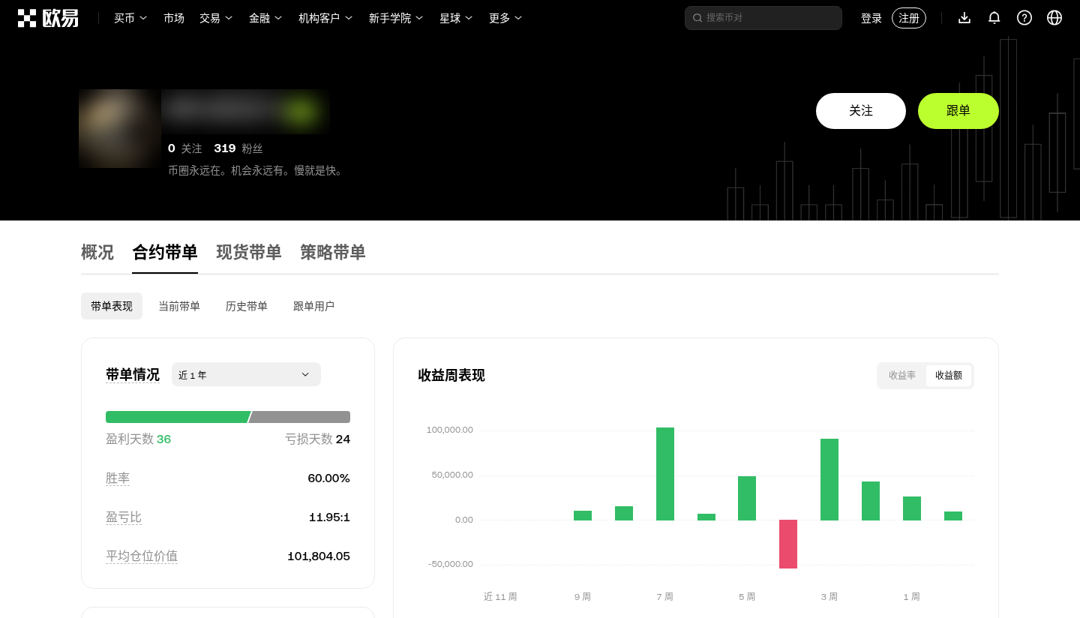This screenshot has height=618, width=1080.
Task: Click the 101,804.05 position value
Action: (x=319, y=556)
